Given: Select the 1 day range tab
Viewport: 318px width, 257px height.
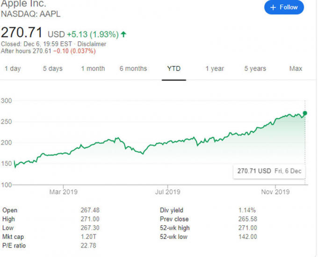Looking at the screenshot, I should click(13, 69).
